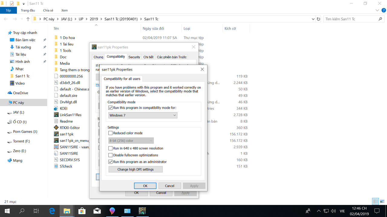Select Compatibility for all users tab

pyautogui.click(x=122, y=79)
